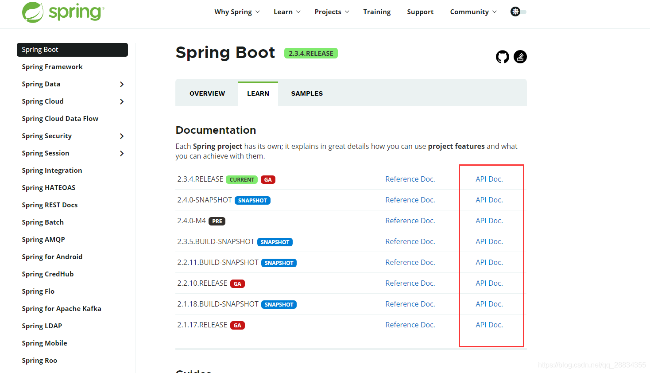Screen dimensions: 650x373
Task: Open API Doc. for 2.4.0-SNAPSHOT
Action: [489, 200]
